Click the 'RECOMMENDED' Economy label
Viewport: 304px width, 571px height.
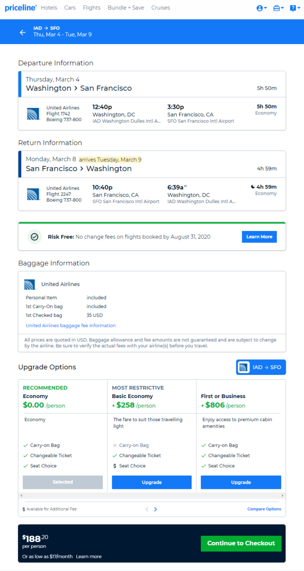45,388
